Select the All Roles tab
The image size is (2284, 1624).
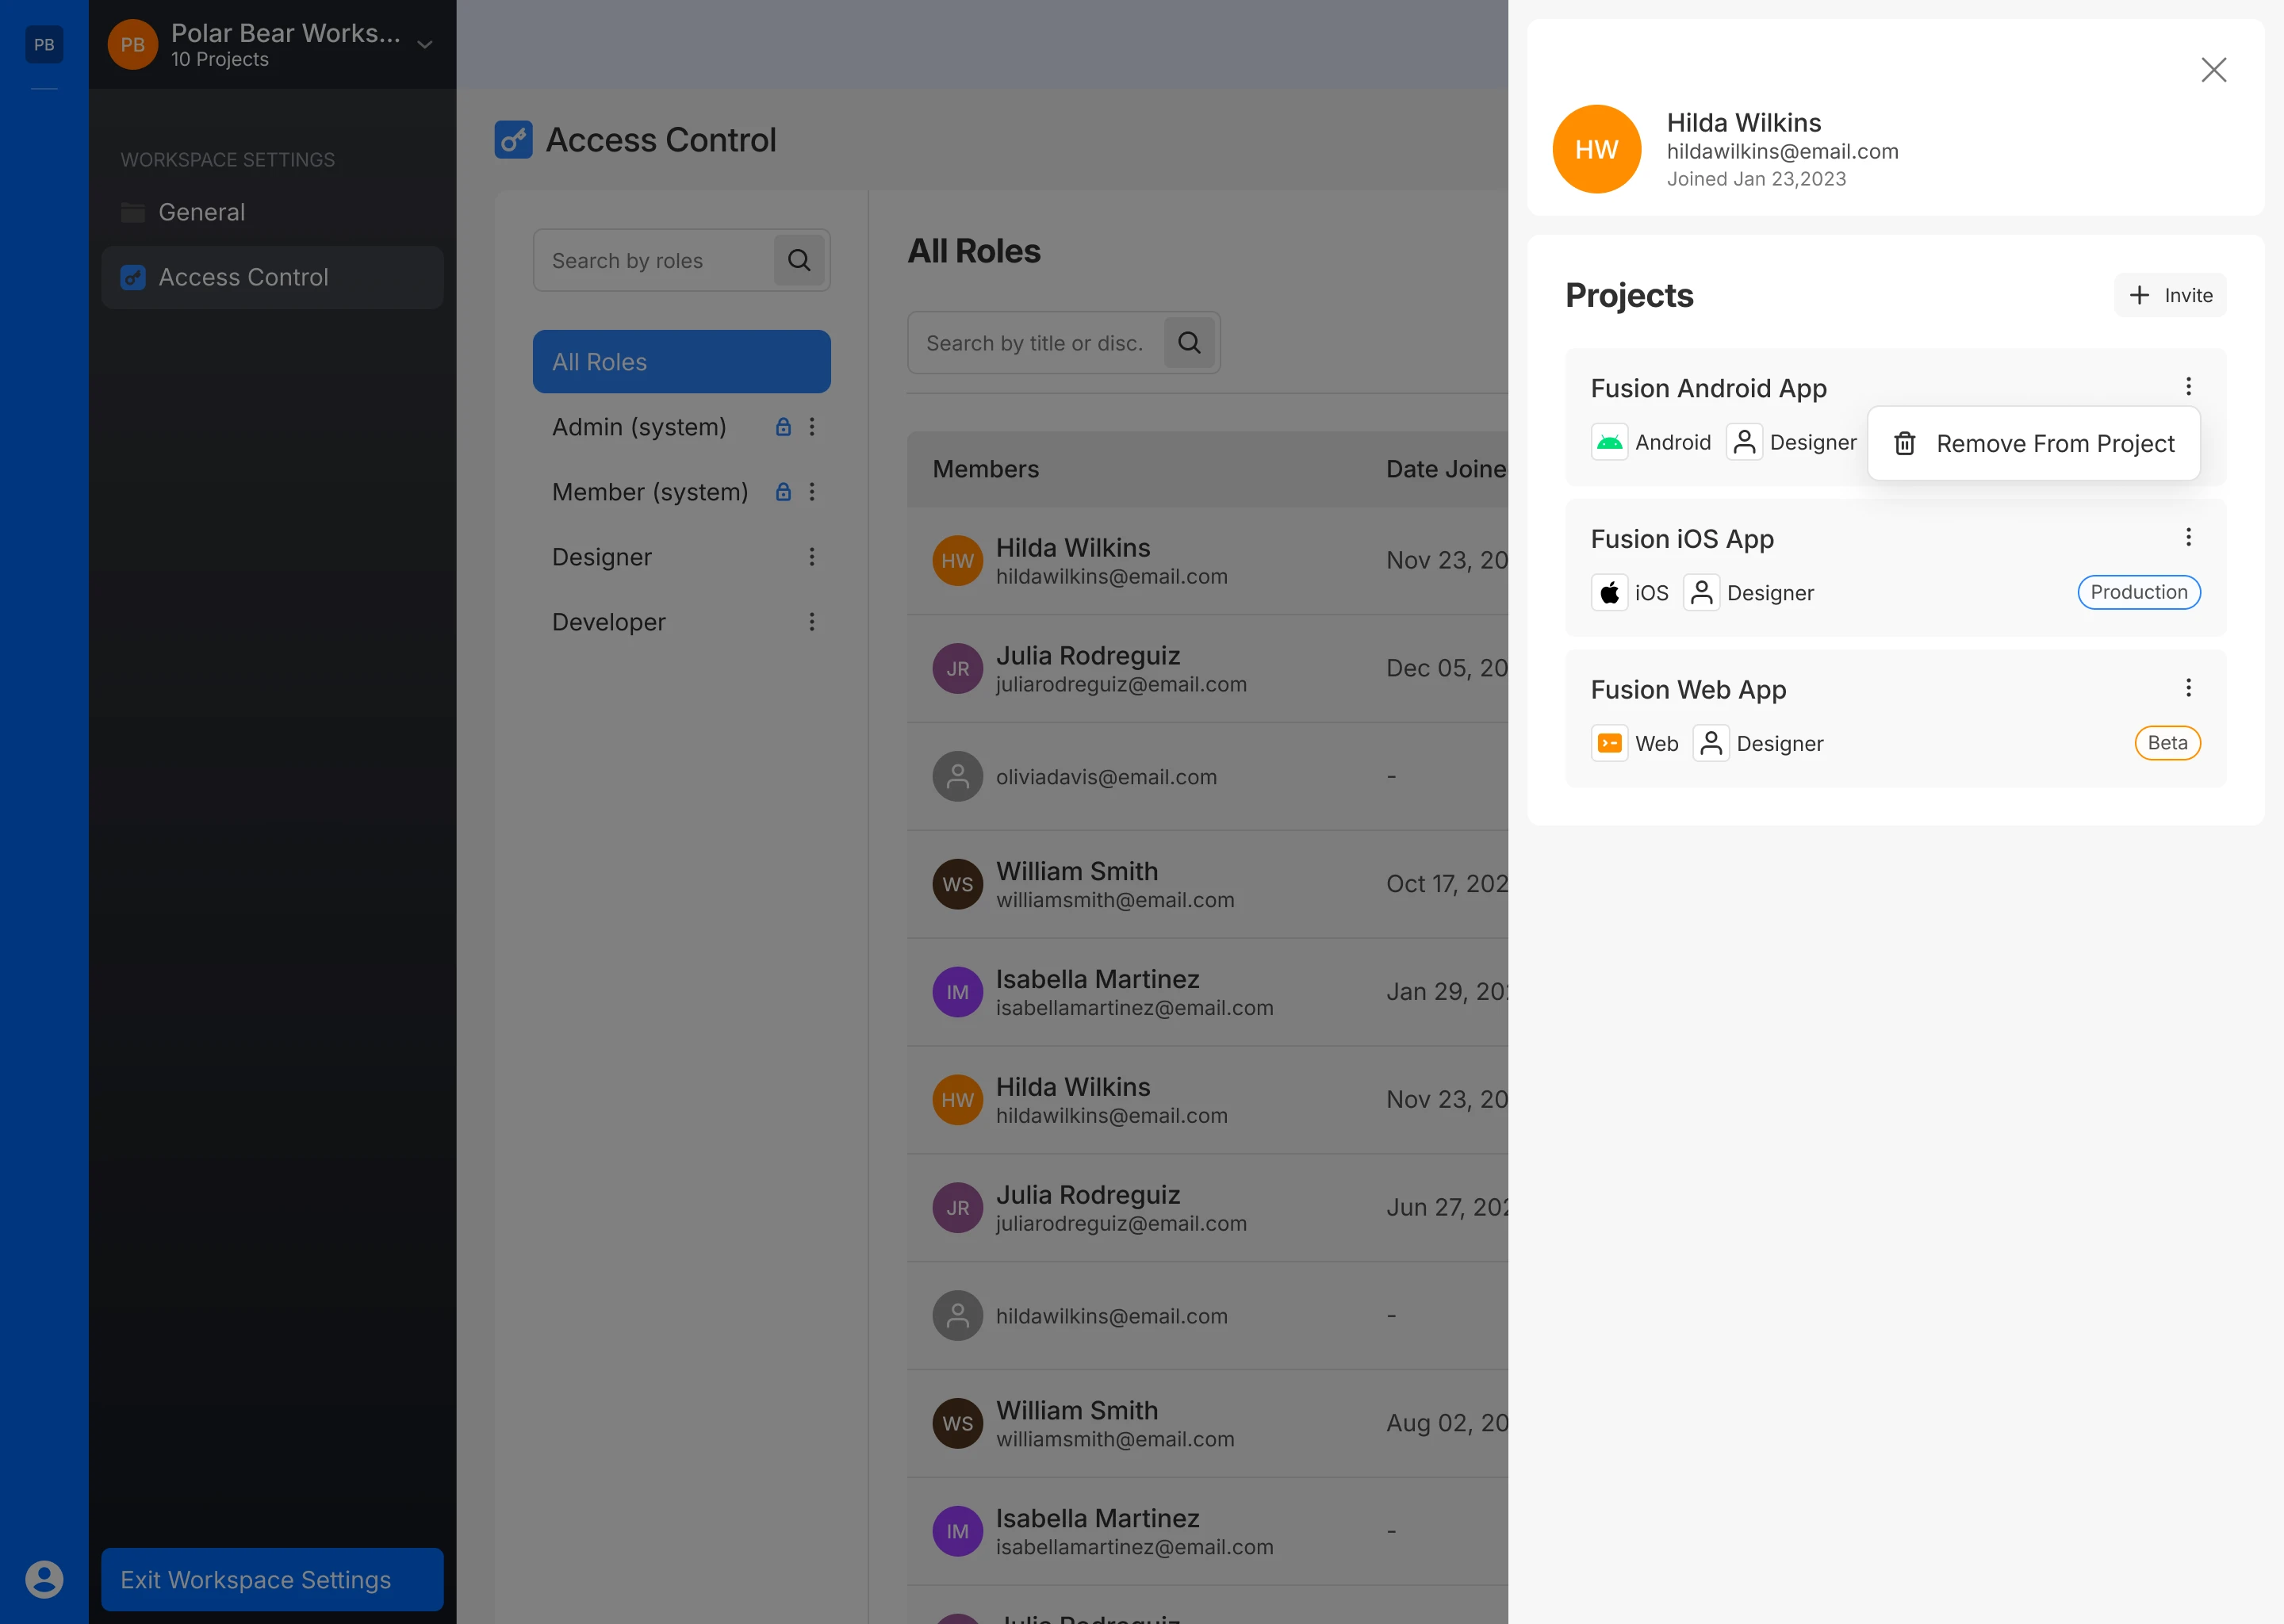pos(681,362)
